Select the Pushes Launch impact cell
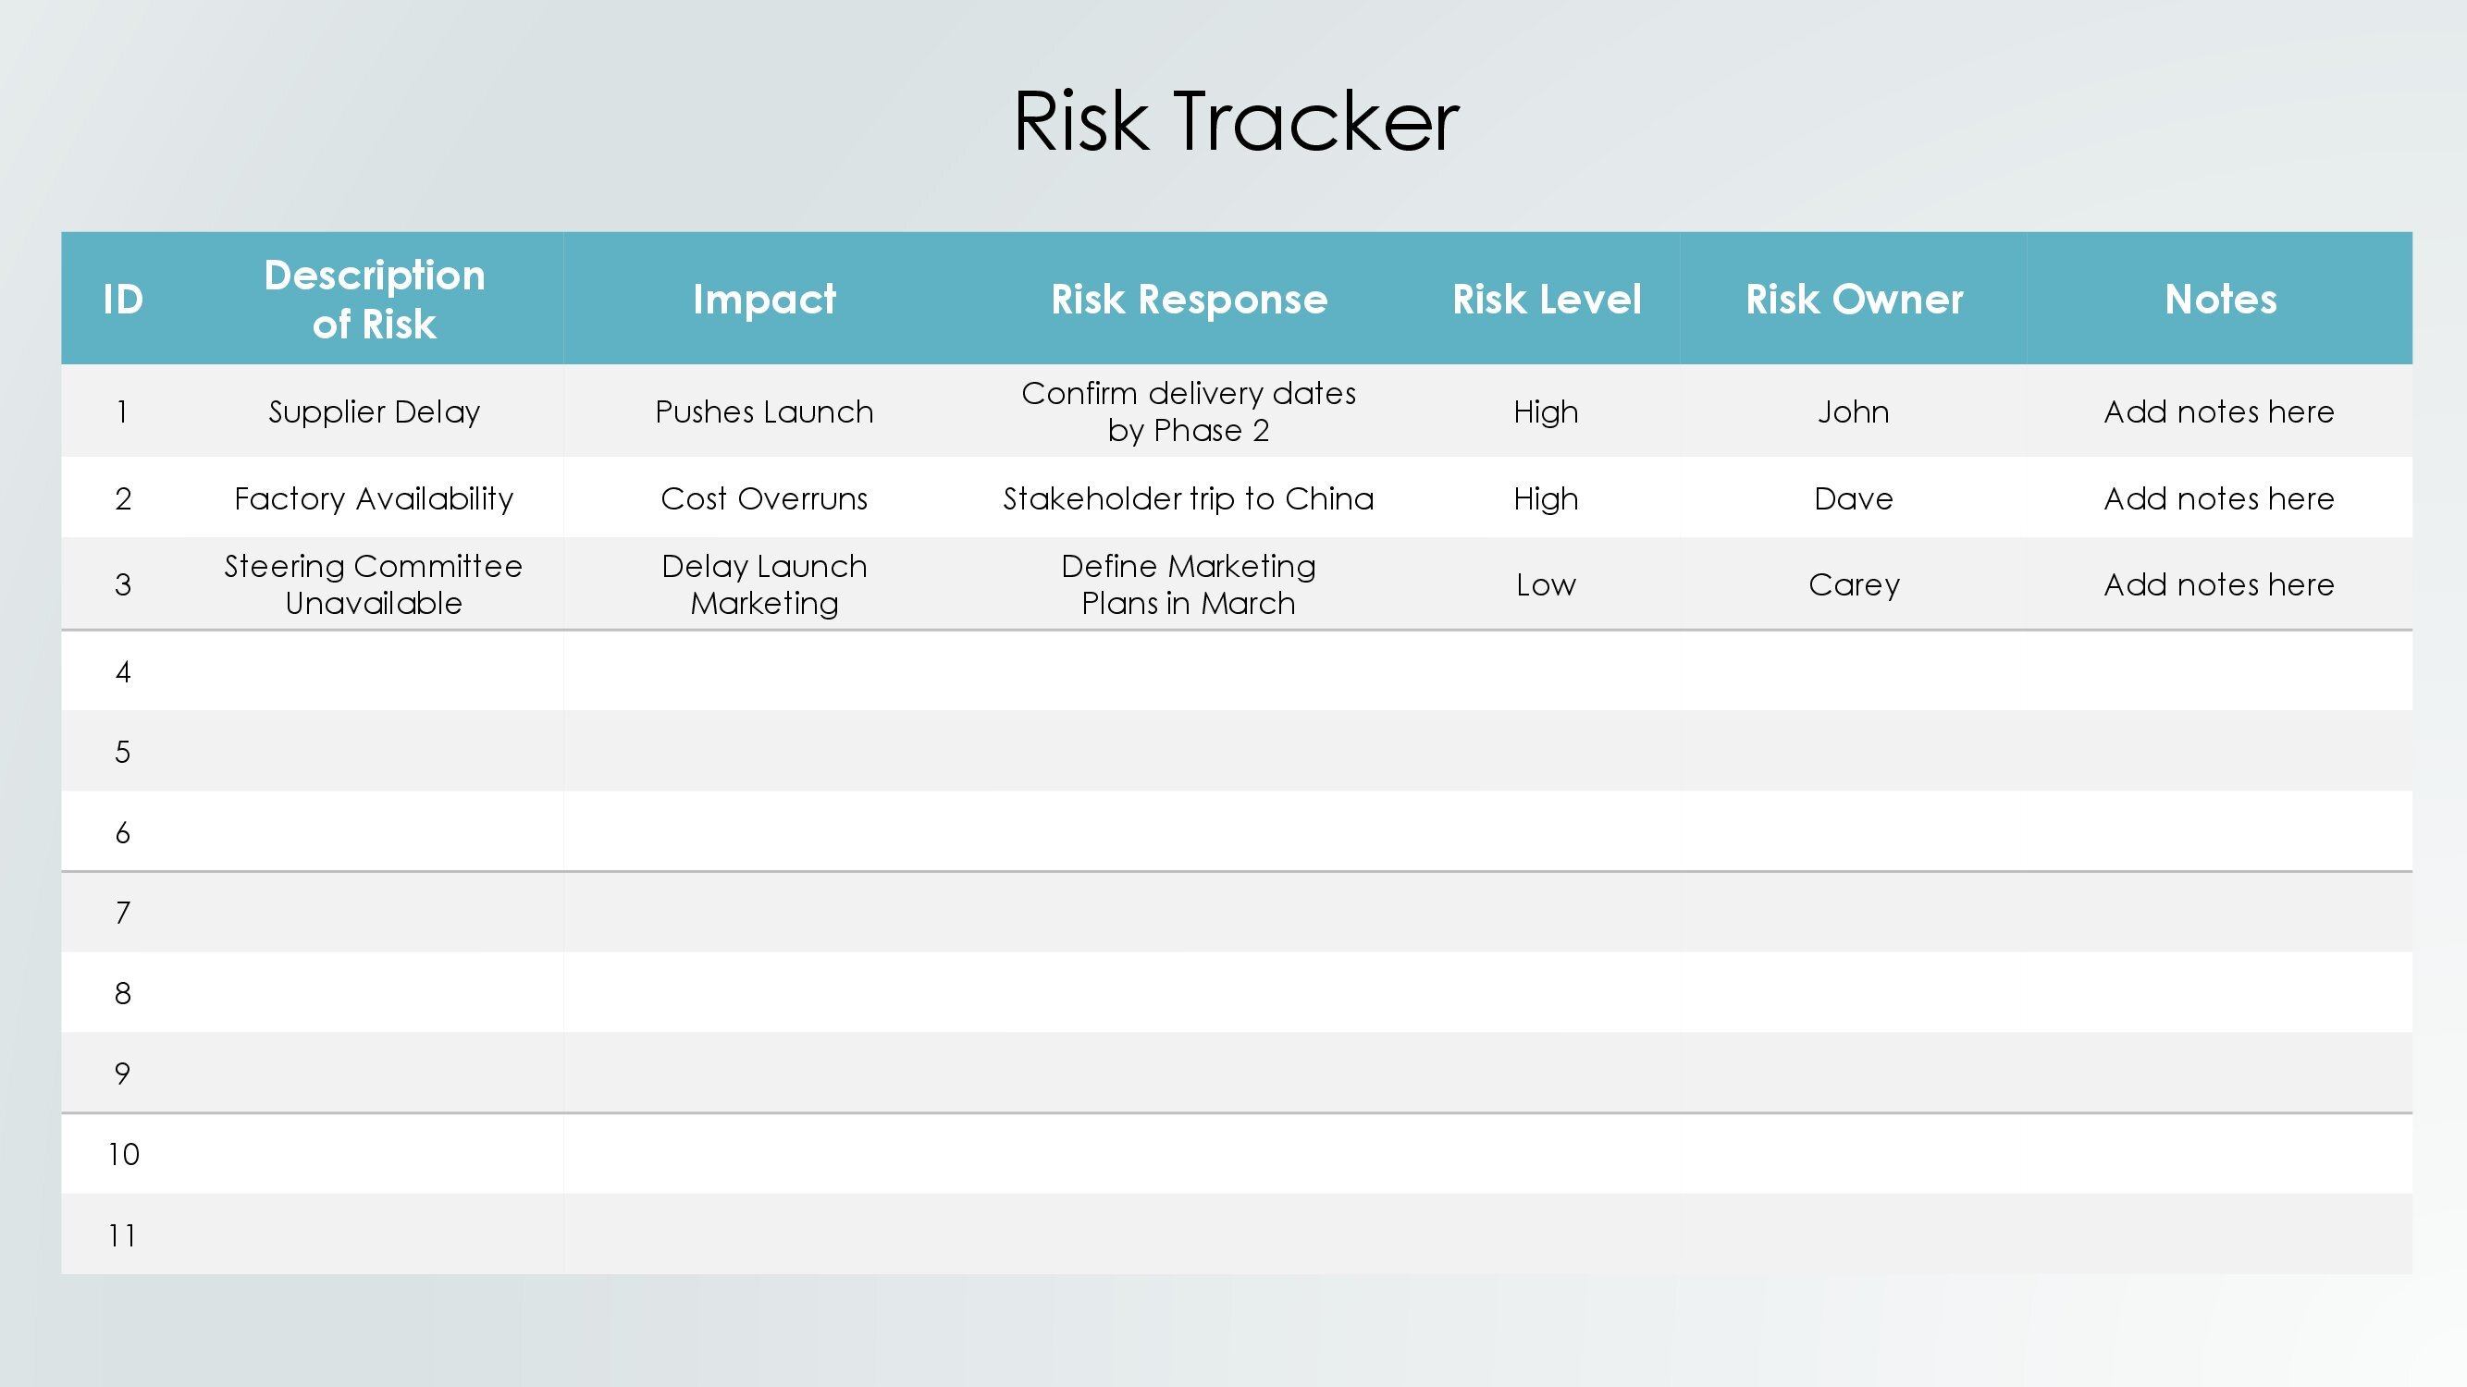The image size is (2467, 1387). click(764, 411)
